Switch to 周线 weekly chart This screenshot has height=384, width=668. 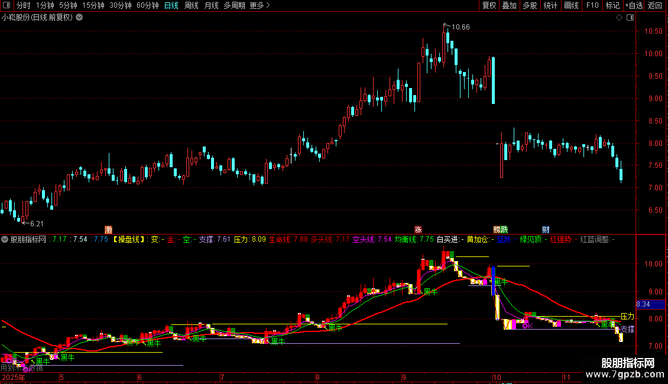click(x=192, y=5)
